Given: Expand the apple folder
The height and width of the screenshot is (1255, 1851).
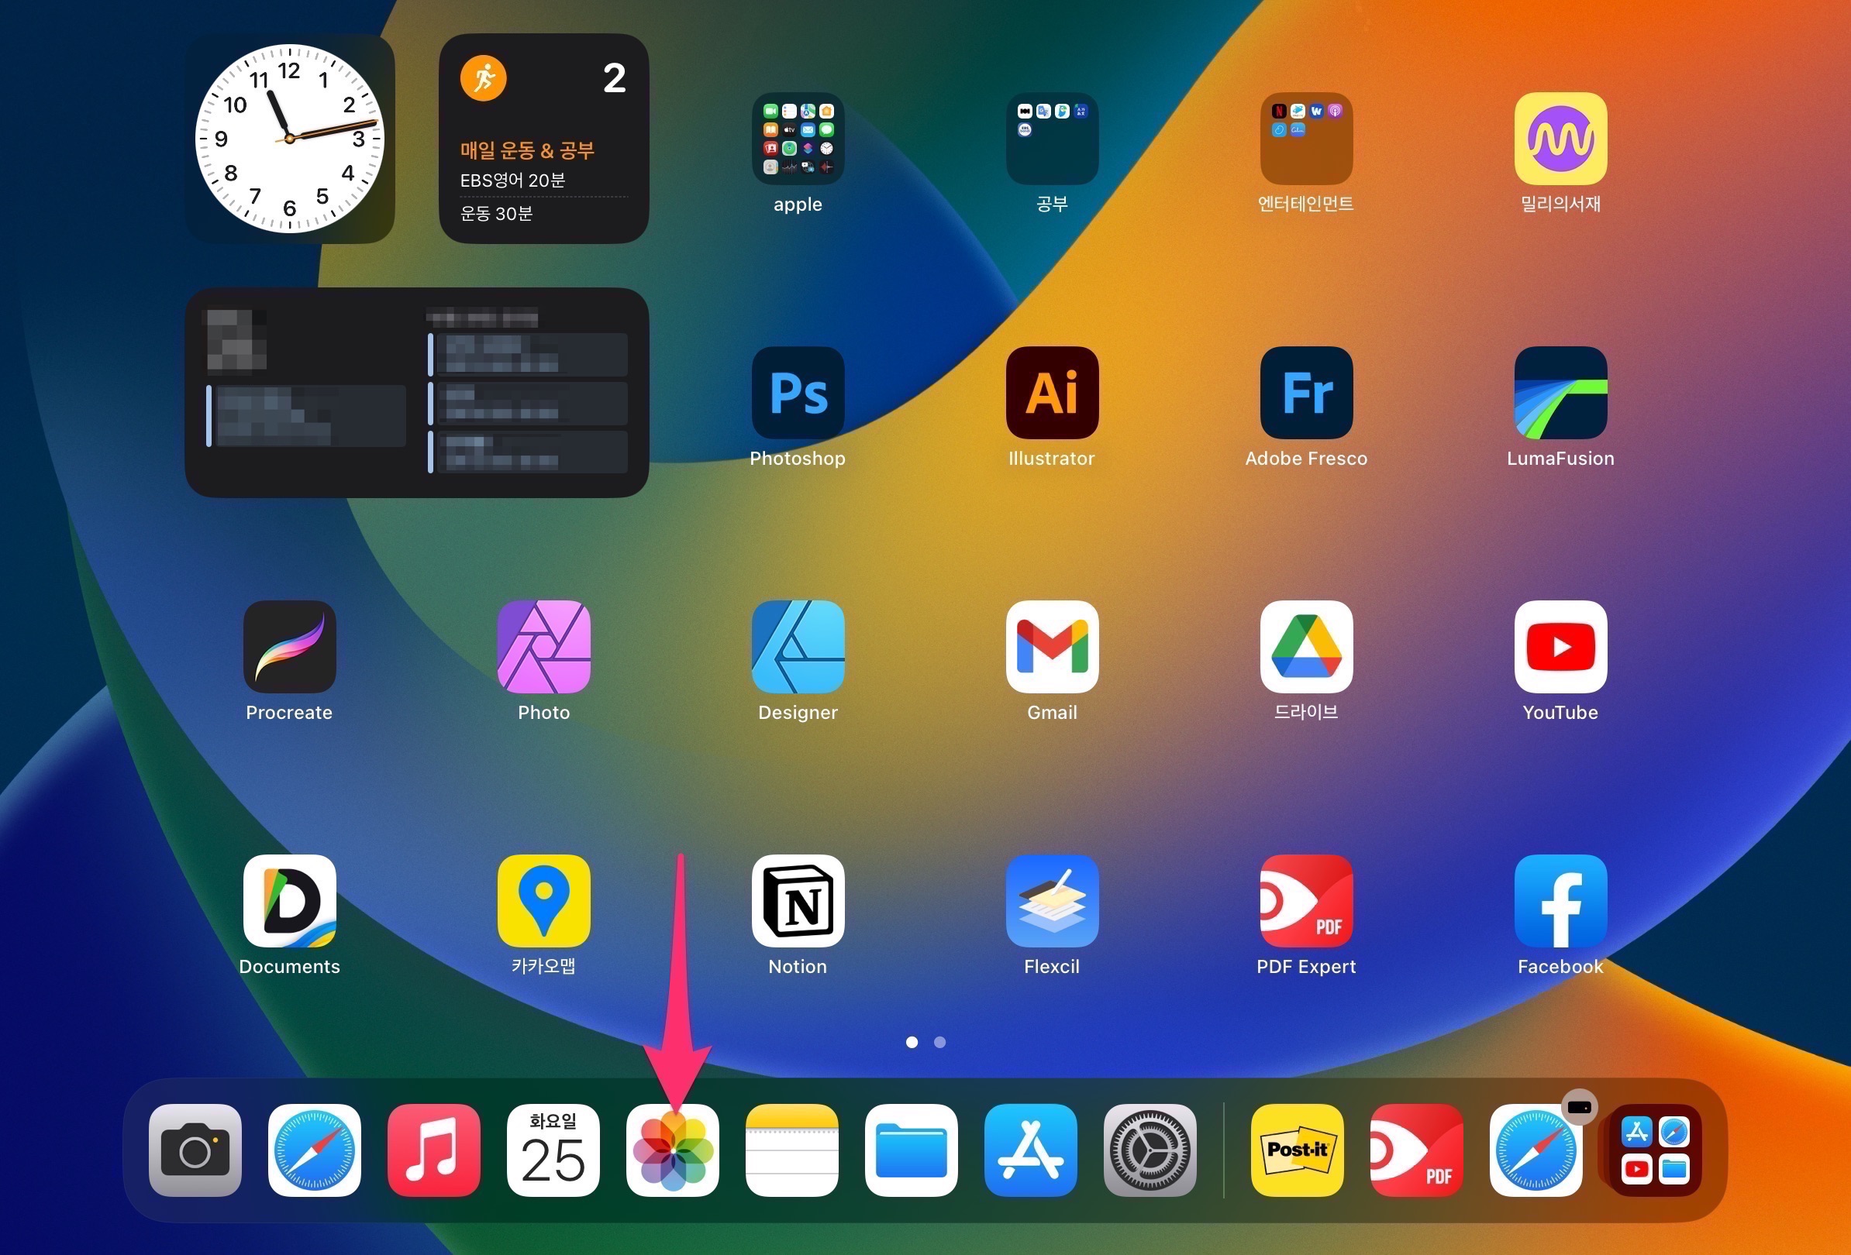Looking at the screenshot, I should click(x=798, y=139).
